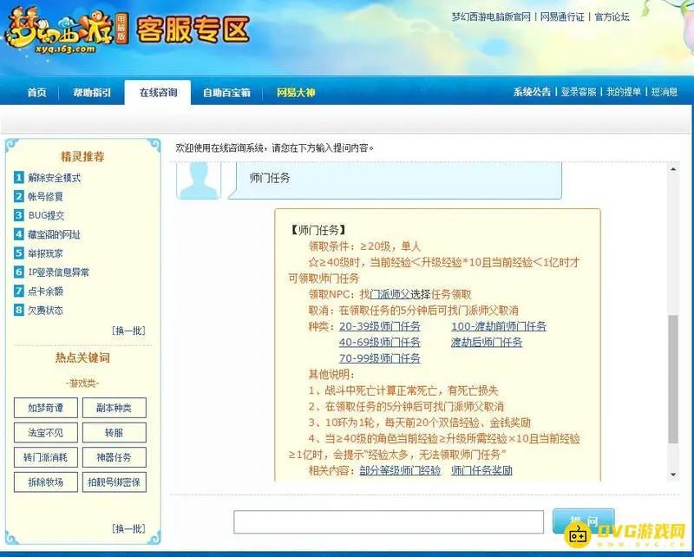
Task: Click the number 2 icon beside 帐号修复
Action: pos(18,196)
